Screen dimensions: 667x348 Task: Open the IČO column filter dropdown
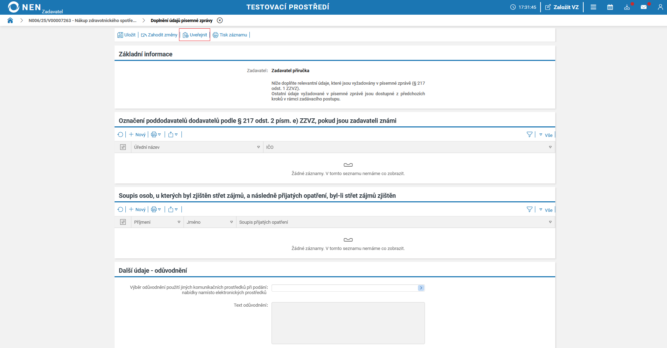550,147
